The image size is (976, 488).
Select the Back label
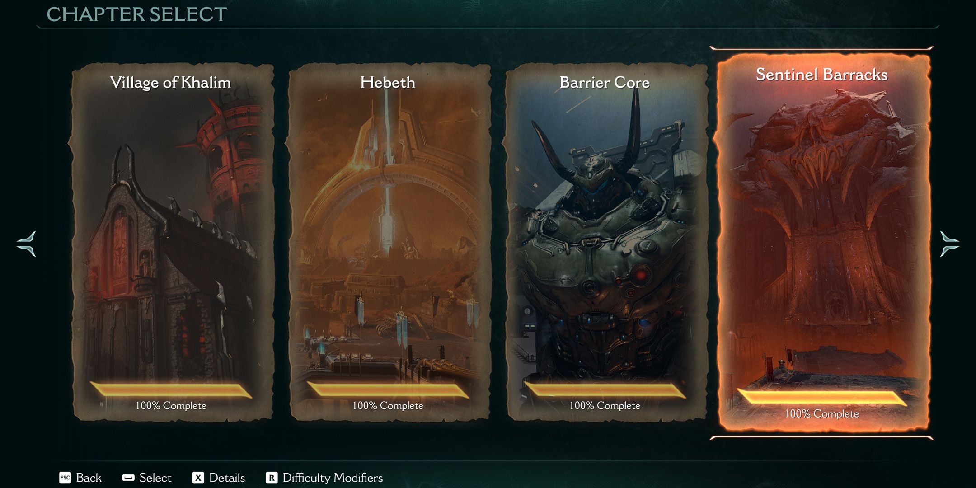point(89,478)
